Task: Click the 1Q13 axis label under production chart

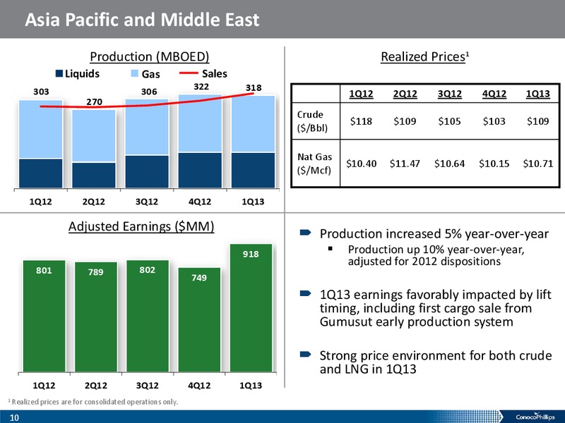Action: 253,202
